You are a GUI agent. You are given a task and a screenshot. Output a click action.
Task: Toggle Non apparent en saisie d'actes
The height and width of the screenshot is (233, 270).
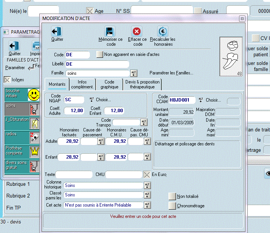[100, 54]
